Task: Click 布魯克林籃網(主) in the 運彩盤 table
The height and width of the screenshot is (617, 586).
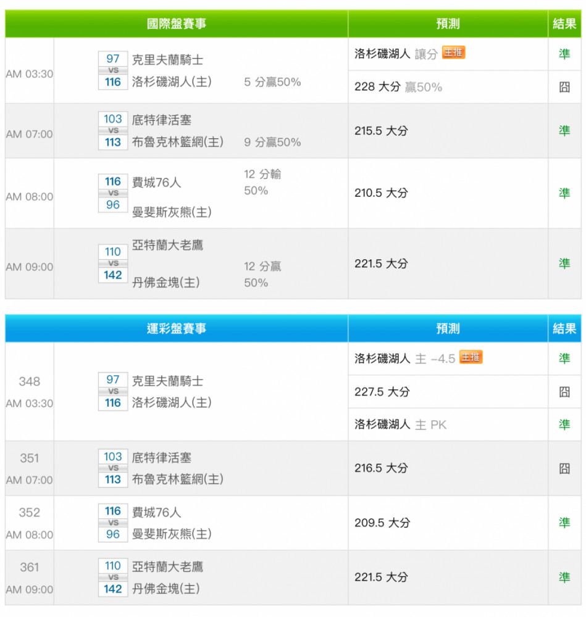Action: pyautogui.click(x=178, y=479)
